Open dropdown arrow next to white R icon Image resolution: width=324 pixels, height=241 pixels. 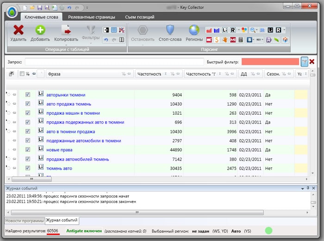click(238, 30)
